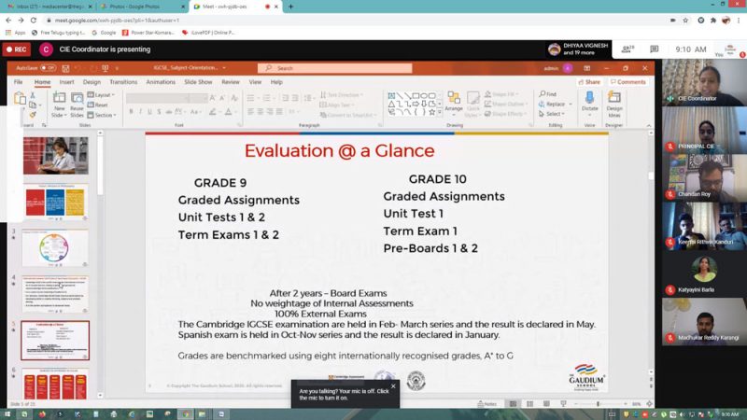This screenshot has height=420, width=747.
Task: Collapse the ribbon chevron
Action: tap(648, 125)
